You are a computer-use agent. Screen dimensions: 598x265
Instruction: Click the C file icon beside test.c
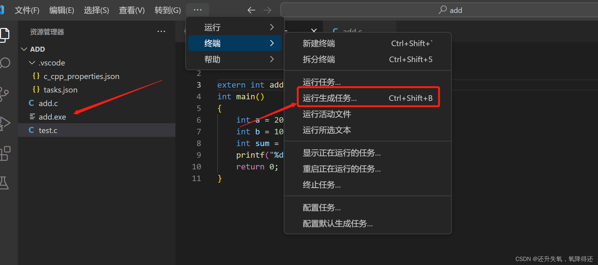[31, 130]
